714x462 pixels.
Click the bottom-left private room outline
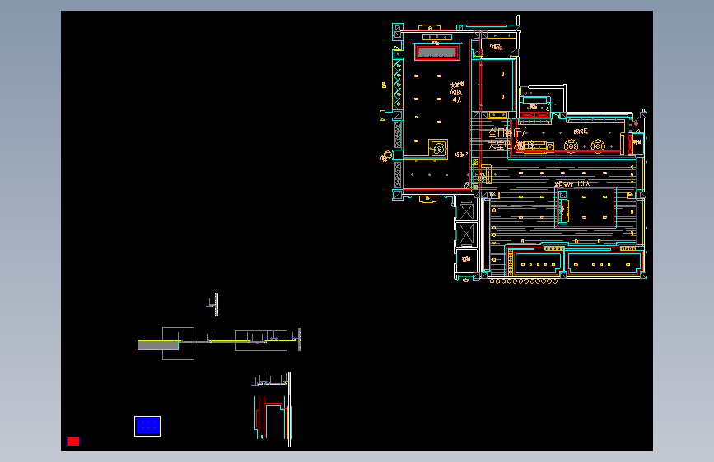point(538,263)
